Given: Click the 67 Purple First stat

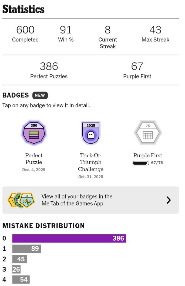Looking at the screenshot, I should pyautogui.click(x=137, y=70).
